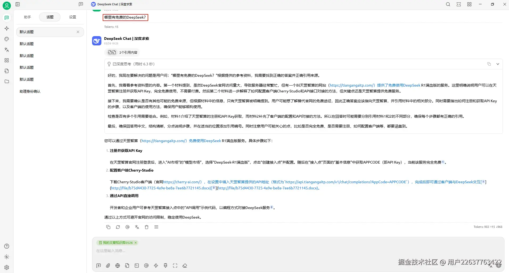
Task: Click citation 1 after 完全免费
Action: click(x=443, y=162)
